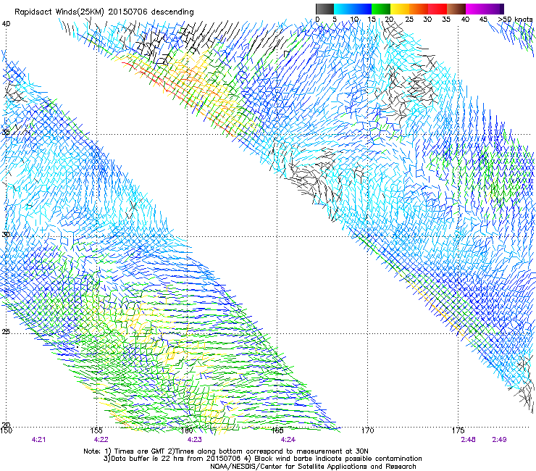The width and height of the screenshot is (536, 471).
Task: Click the latitude label '25' on left axis
Action: 6,331
